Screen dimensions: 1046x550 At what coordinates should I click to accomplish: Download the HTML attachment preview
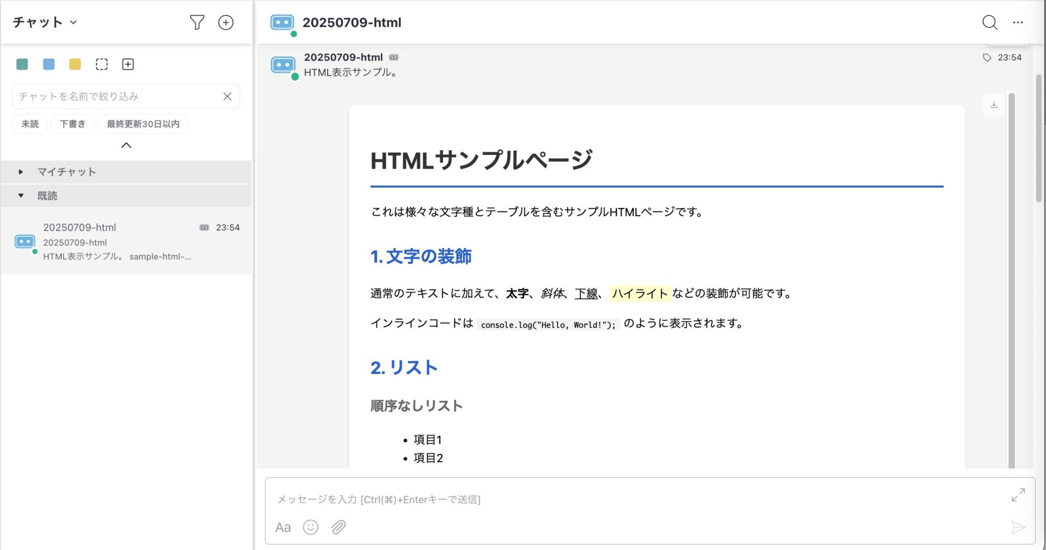pyautogui.click(x=994, y=105)
